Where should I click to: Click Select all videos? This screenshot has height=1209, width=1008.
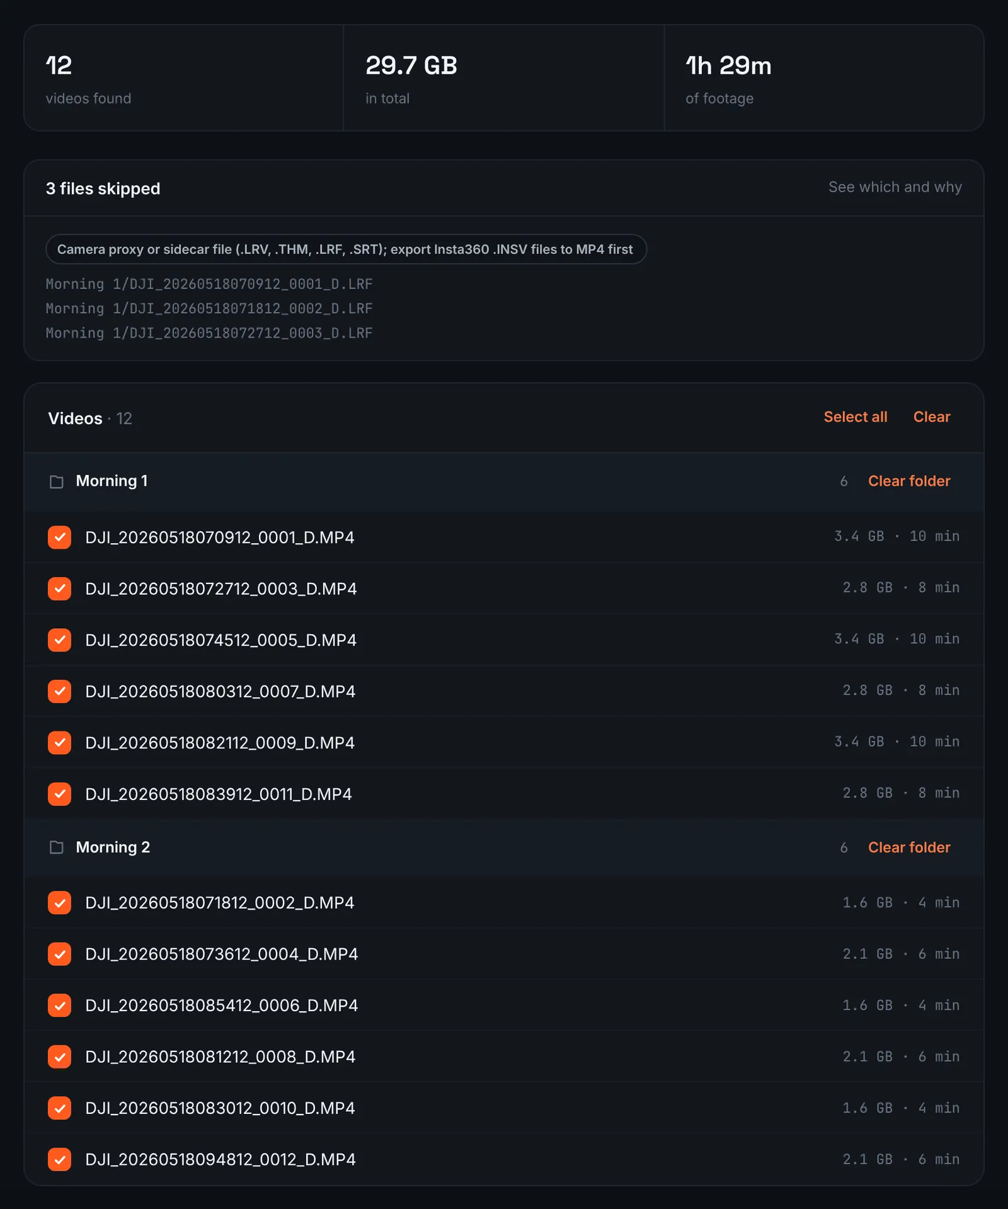point(855,417)
